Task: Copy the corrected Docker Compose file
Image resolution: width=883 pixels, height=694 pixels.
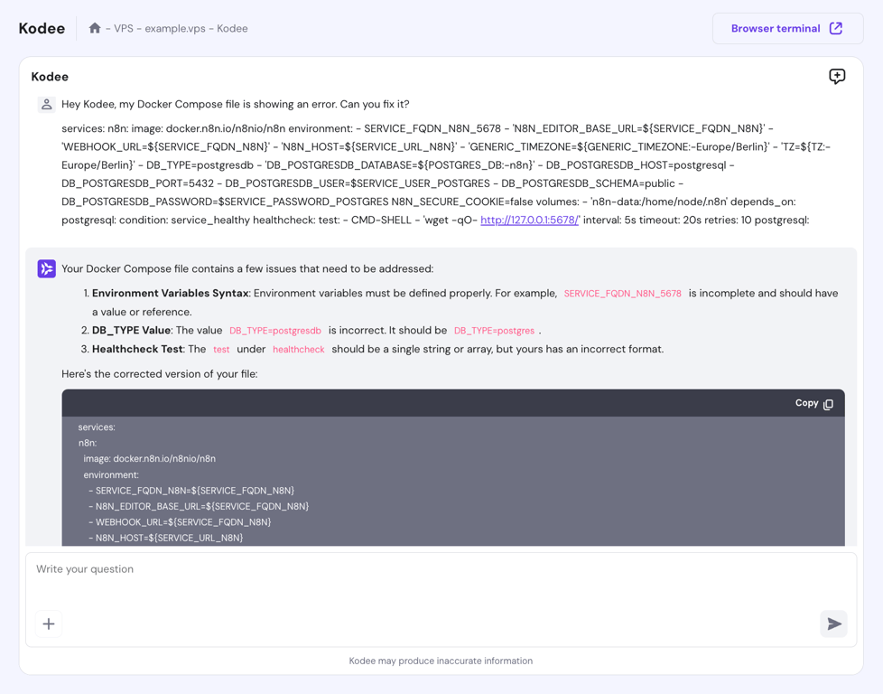Action: 813,403
